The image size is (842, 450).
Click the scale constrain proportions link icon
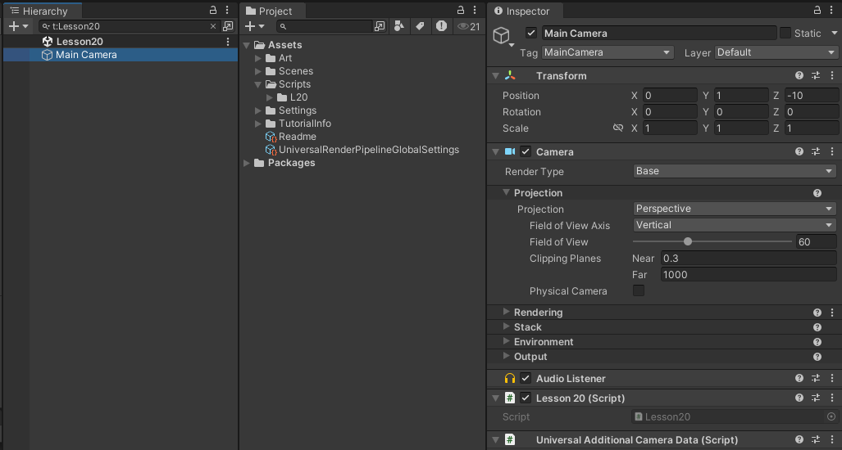[618, 128]
